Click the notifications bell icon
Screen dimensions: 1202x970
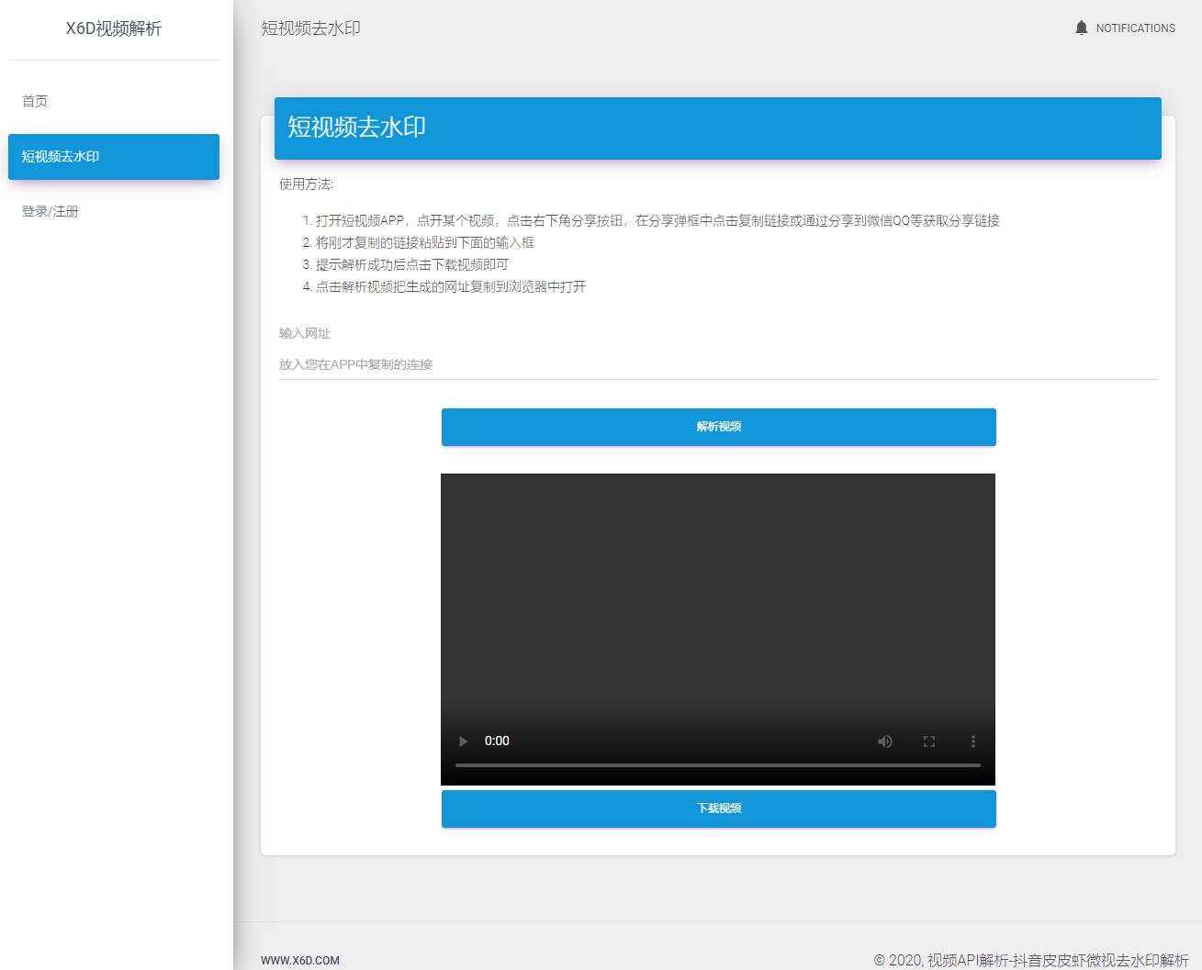[x=1081, y=28]
